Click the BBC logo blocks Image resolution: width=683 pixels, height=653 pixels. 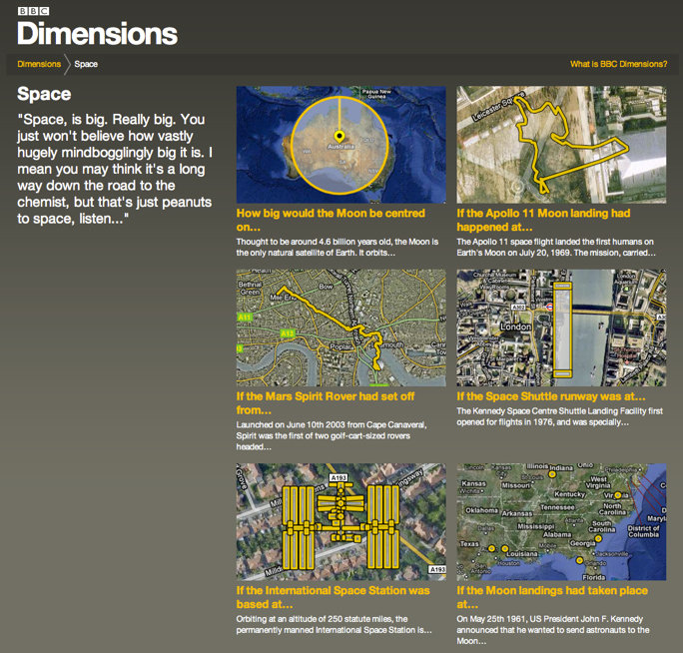pyautogui.click(x=33, y=11)
